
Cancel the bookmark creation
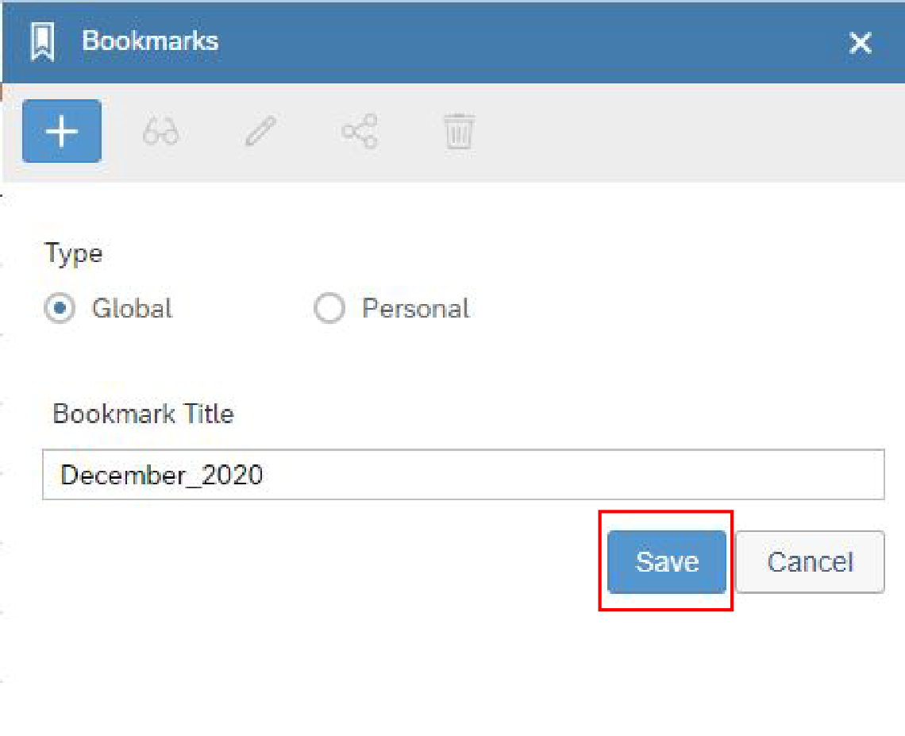809,561
